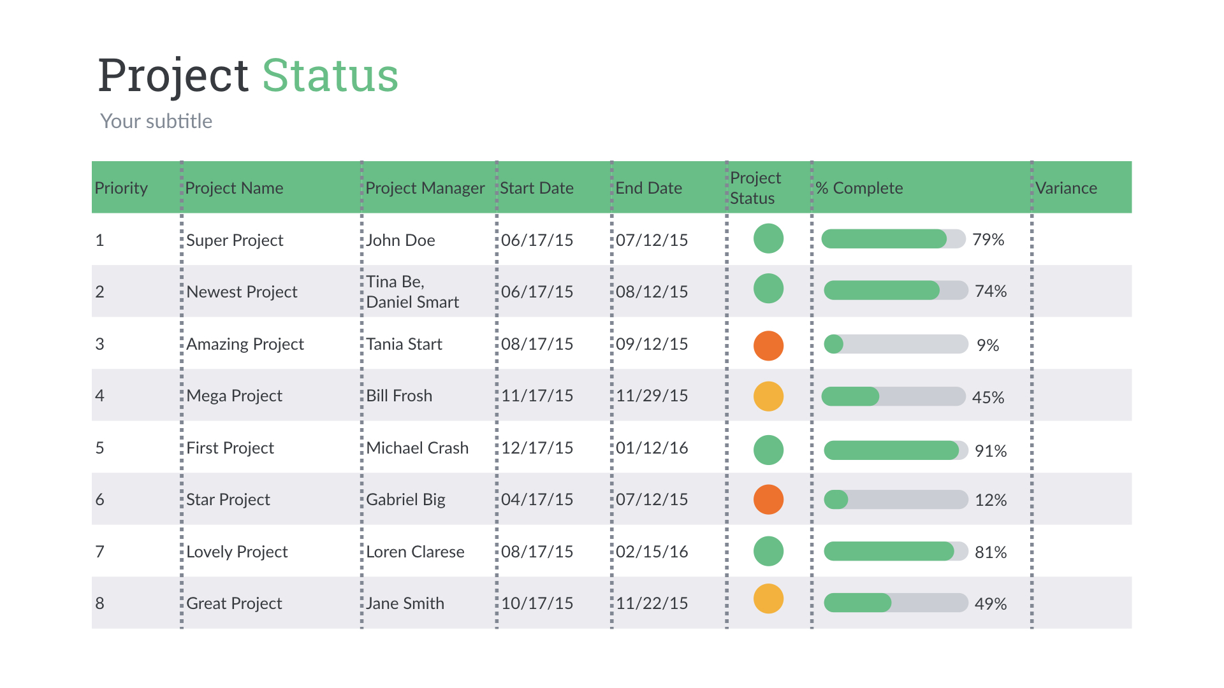Click the 49% progress bar for Great Project
The width and height of the screenshot is (1224, 688).
click(896, 603)
